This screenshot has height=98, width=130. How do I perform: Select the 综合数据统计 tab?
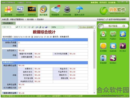(8, 23)
